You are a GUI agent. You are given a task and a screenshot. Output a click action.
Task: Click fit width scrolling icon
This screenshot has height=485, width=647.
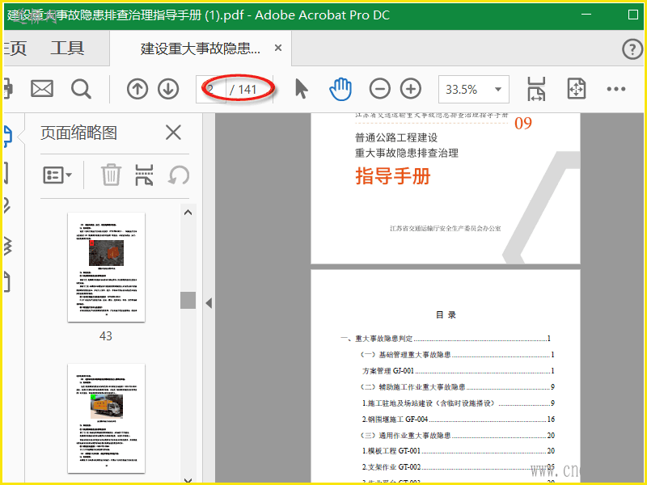pos(536,89)
